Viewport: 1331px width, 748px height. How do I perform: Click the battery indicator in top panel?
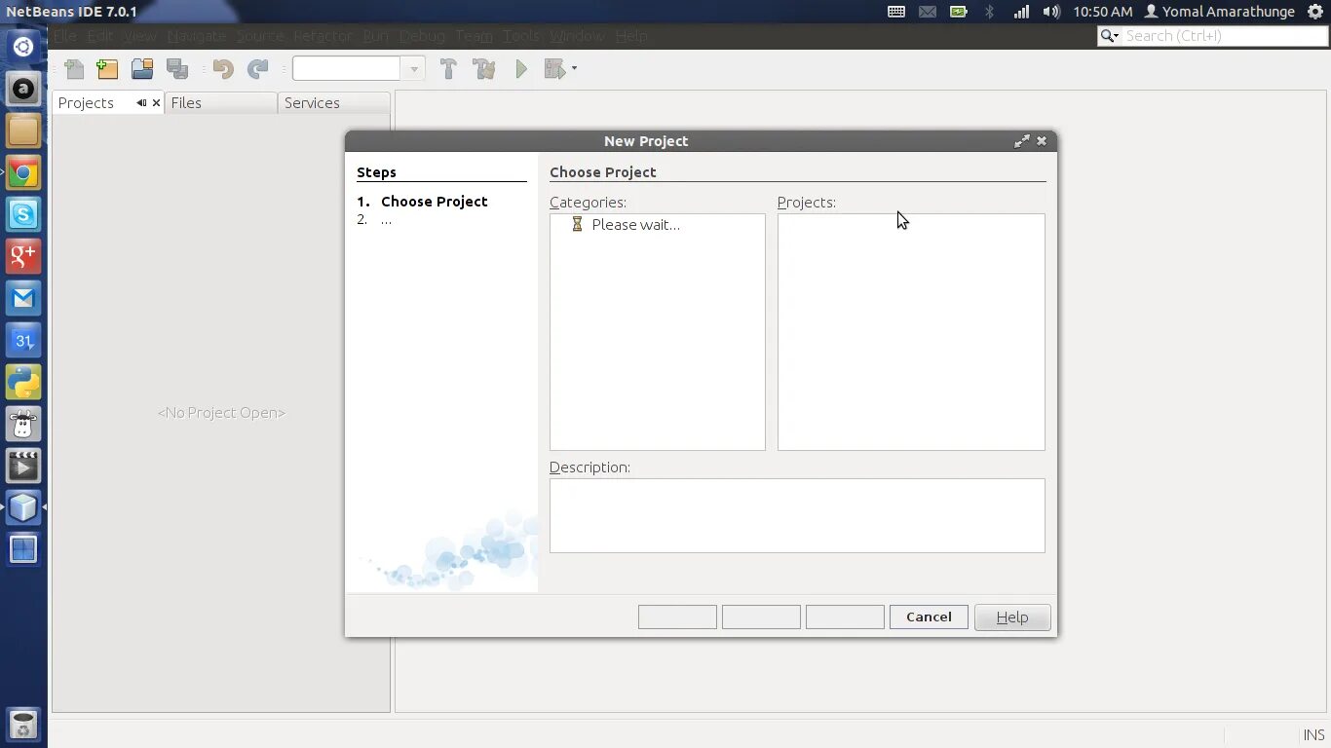tap(959, 12)
